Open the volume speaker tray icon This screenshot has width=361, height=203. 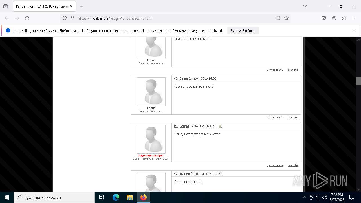click(x=325, y=197)
